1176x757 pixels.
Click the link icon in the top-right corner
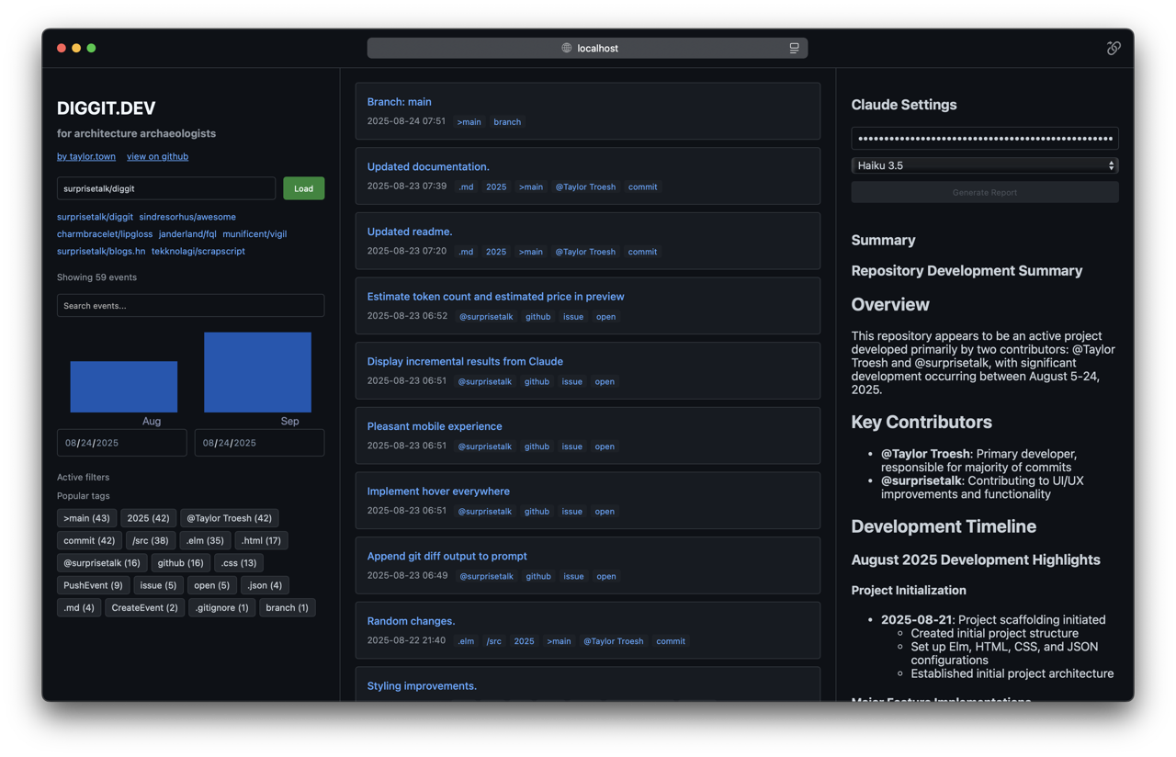[1114, 48]
